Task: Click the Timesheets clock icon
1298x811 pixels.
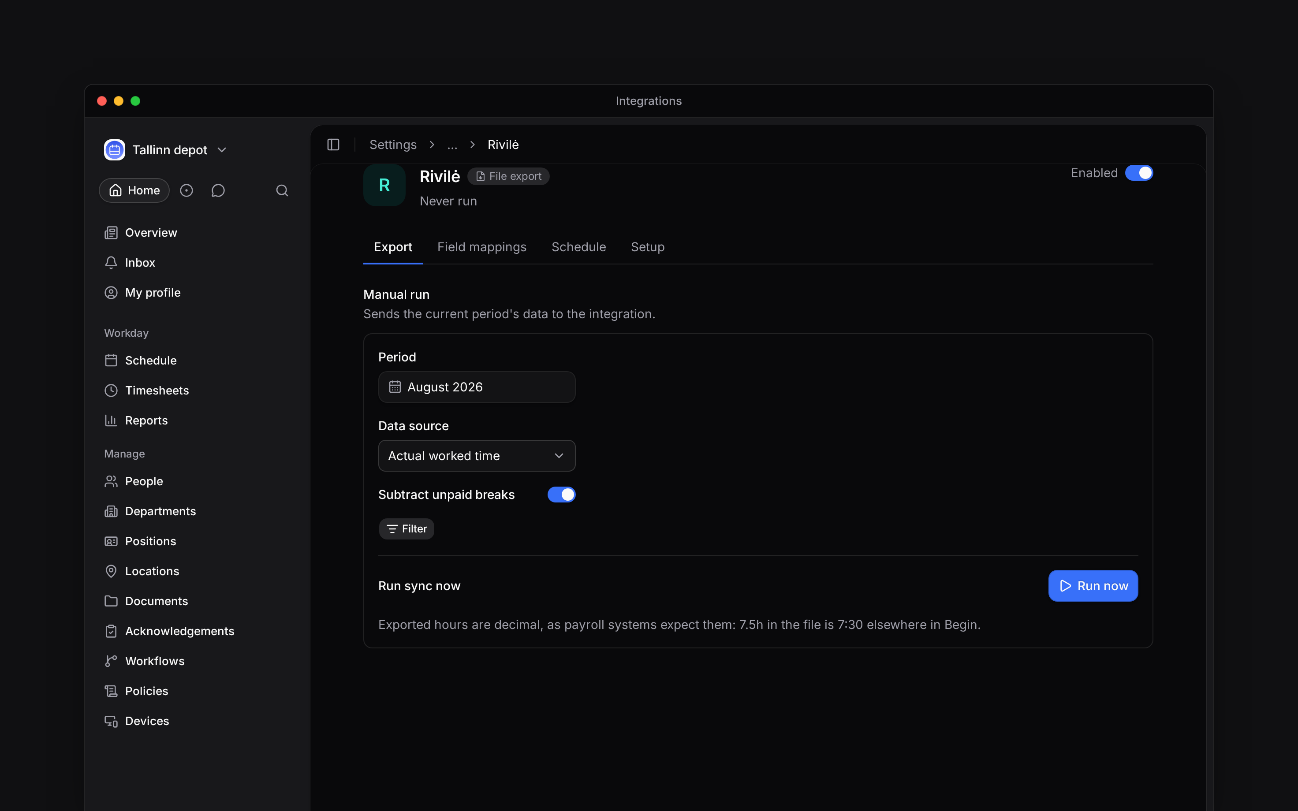Action: [111, 391]
